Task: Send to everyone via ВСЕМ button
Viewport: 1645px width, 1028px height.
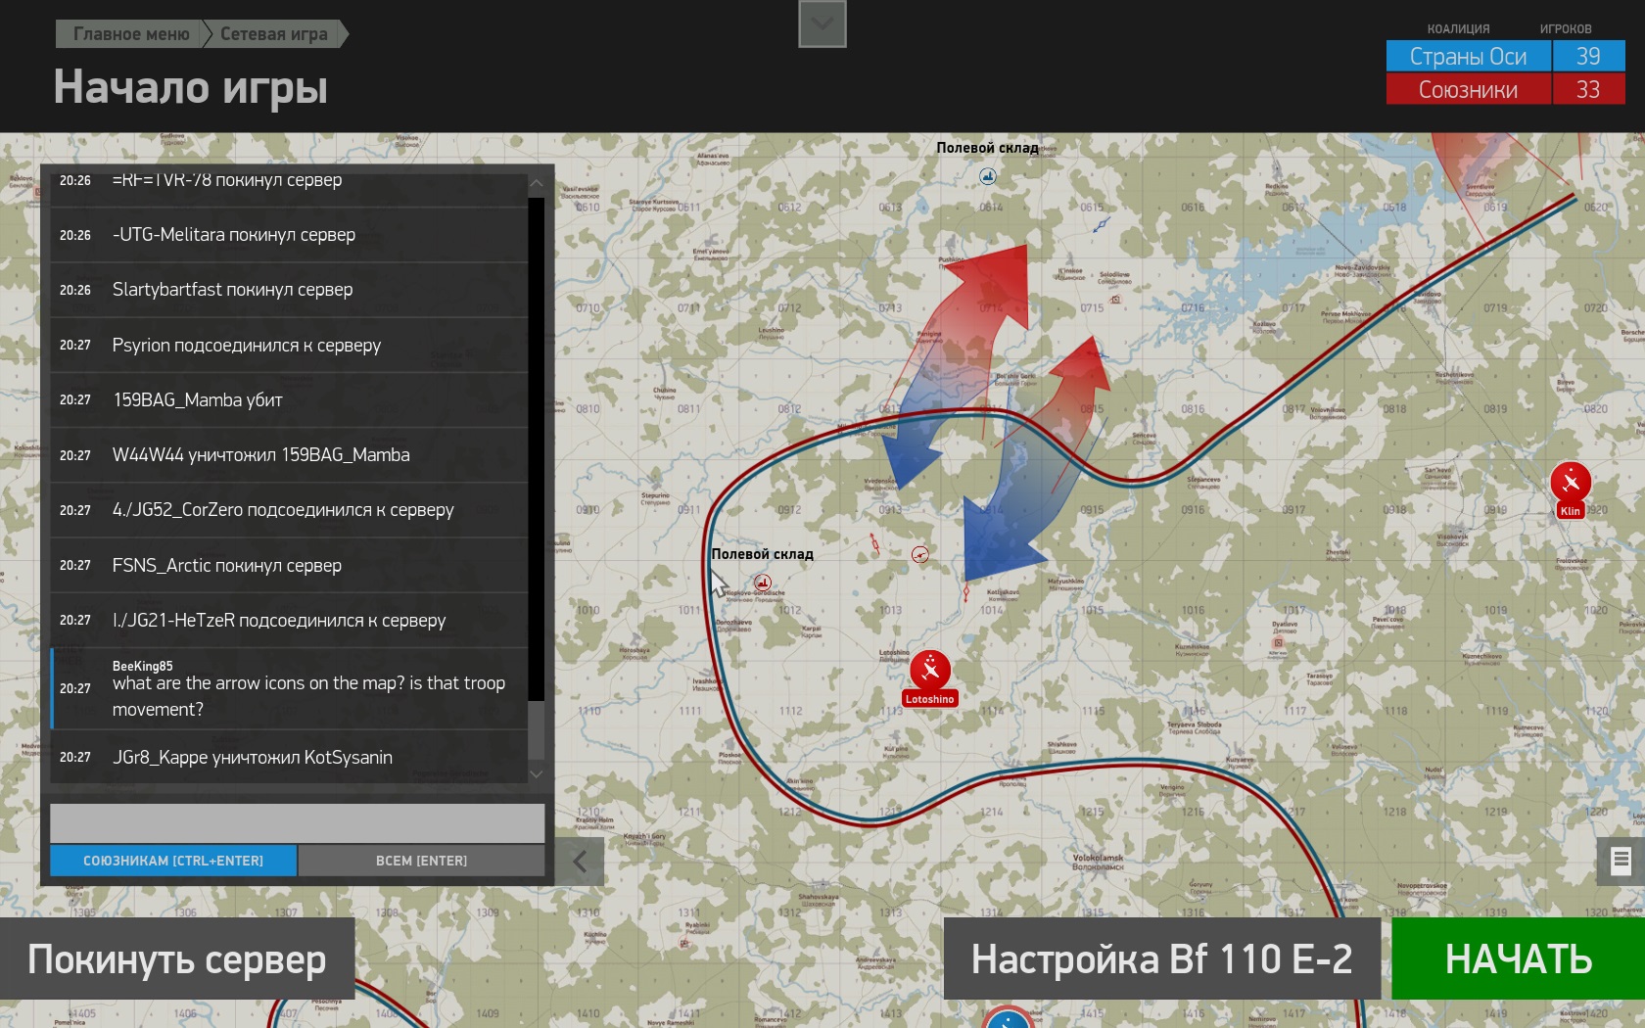Action: click(x=422, y=861)
